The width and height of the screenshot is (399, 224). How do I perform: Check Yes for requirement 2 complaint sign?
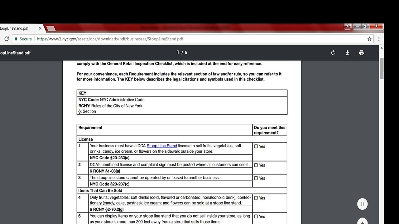(x=256, y=165)
